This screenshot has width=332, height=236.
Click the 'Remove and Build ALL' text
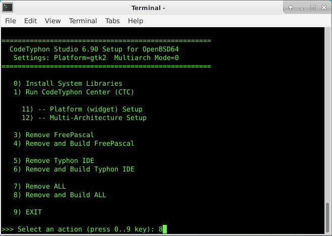pos(66,195)
